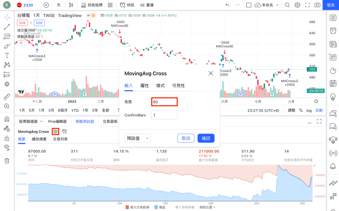The image size is (339, 211).
Task: Click the add symbol compare plus icon
Action: click(46, 5)
